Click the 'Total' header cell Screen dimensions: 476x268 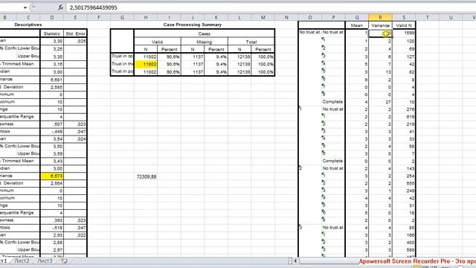pos(251,42)
